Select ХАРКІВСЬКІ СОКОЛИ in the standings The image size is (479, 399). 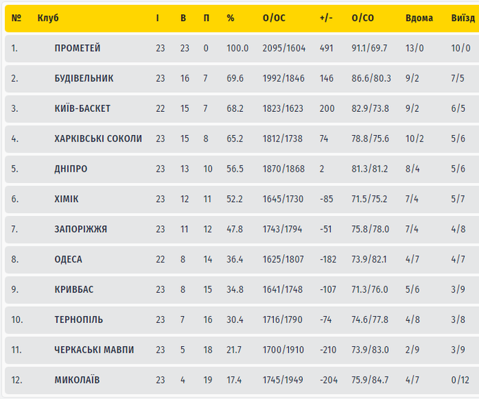coord(98,139)
